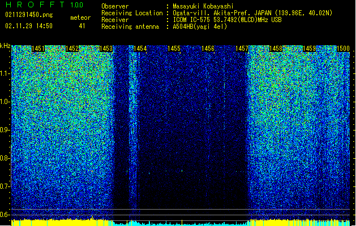
Task: Click the 1454 time marker
Action: click(x=140, y=49)
